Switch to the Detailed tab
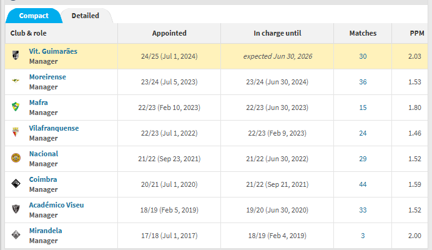 point(85,16)
